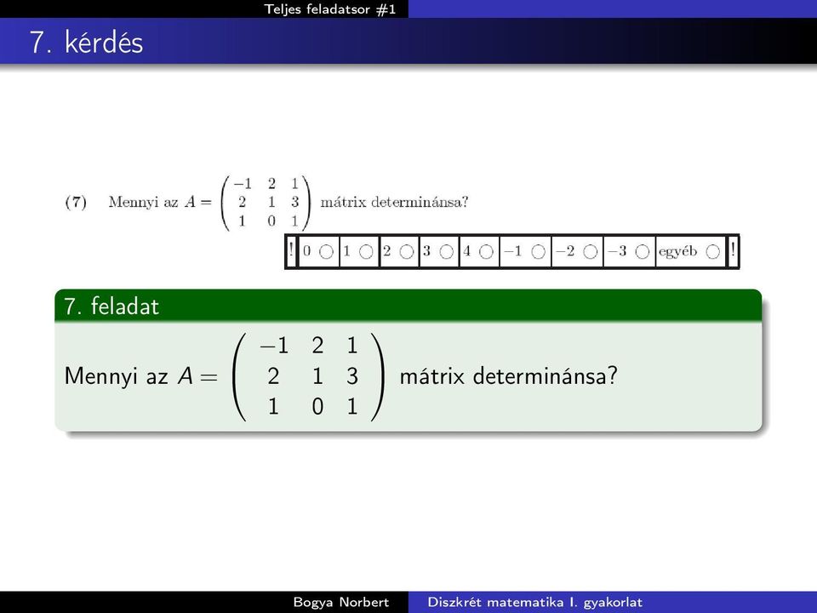Select the radio button for answer 2
The height and width of the screenshot is (613, 817).
point(407,252)
